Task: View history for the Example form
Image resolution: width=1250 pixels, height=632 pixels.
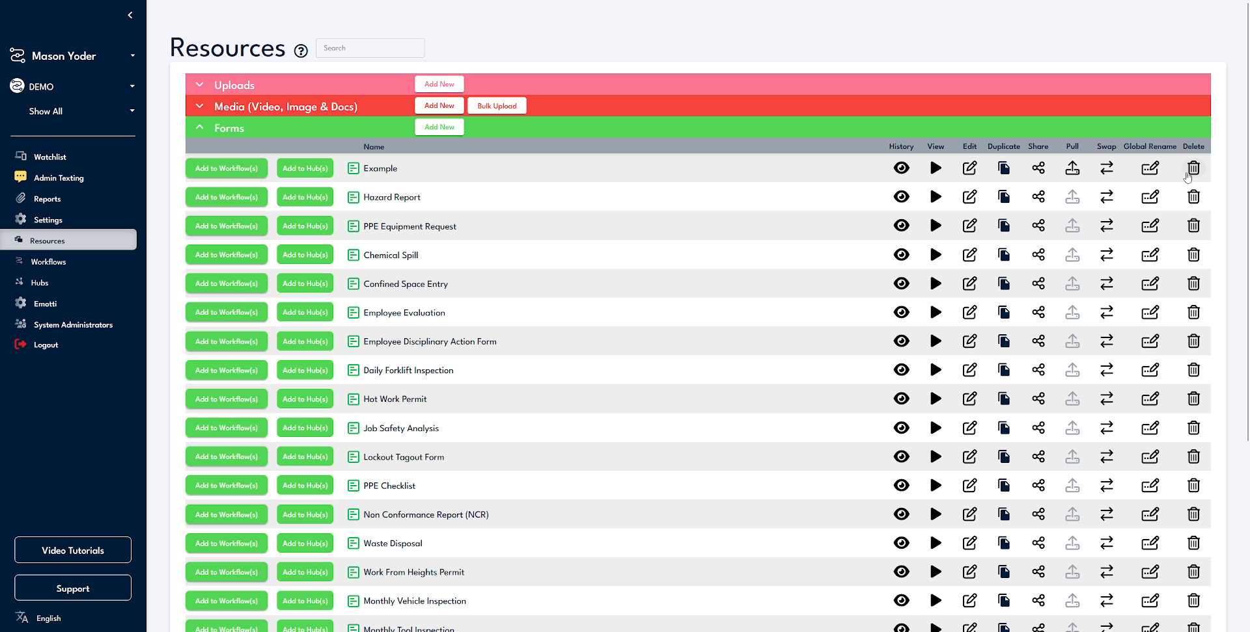Action: pyautogui.click(x=901, y=168)
